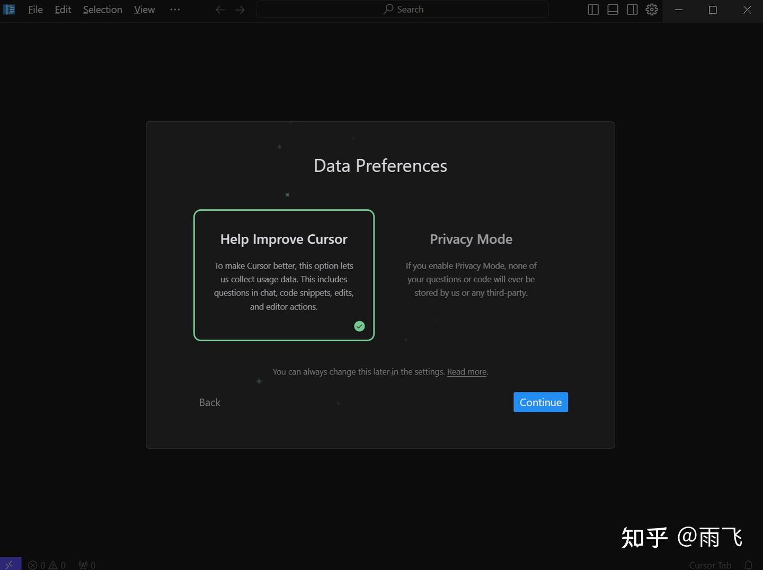Open the Selection menu
This screenshot has width=763, height=570.
(x=102, y=9)
